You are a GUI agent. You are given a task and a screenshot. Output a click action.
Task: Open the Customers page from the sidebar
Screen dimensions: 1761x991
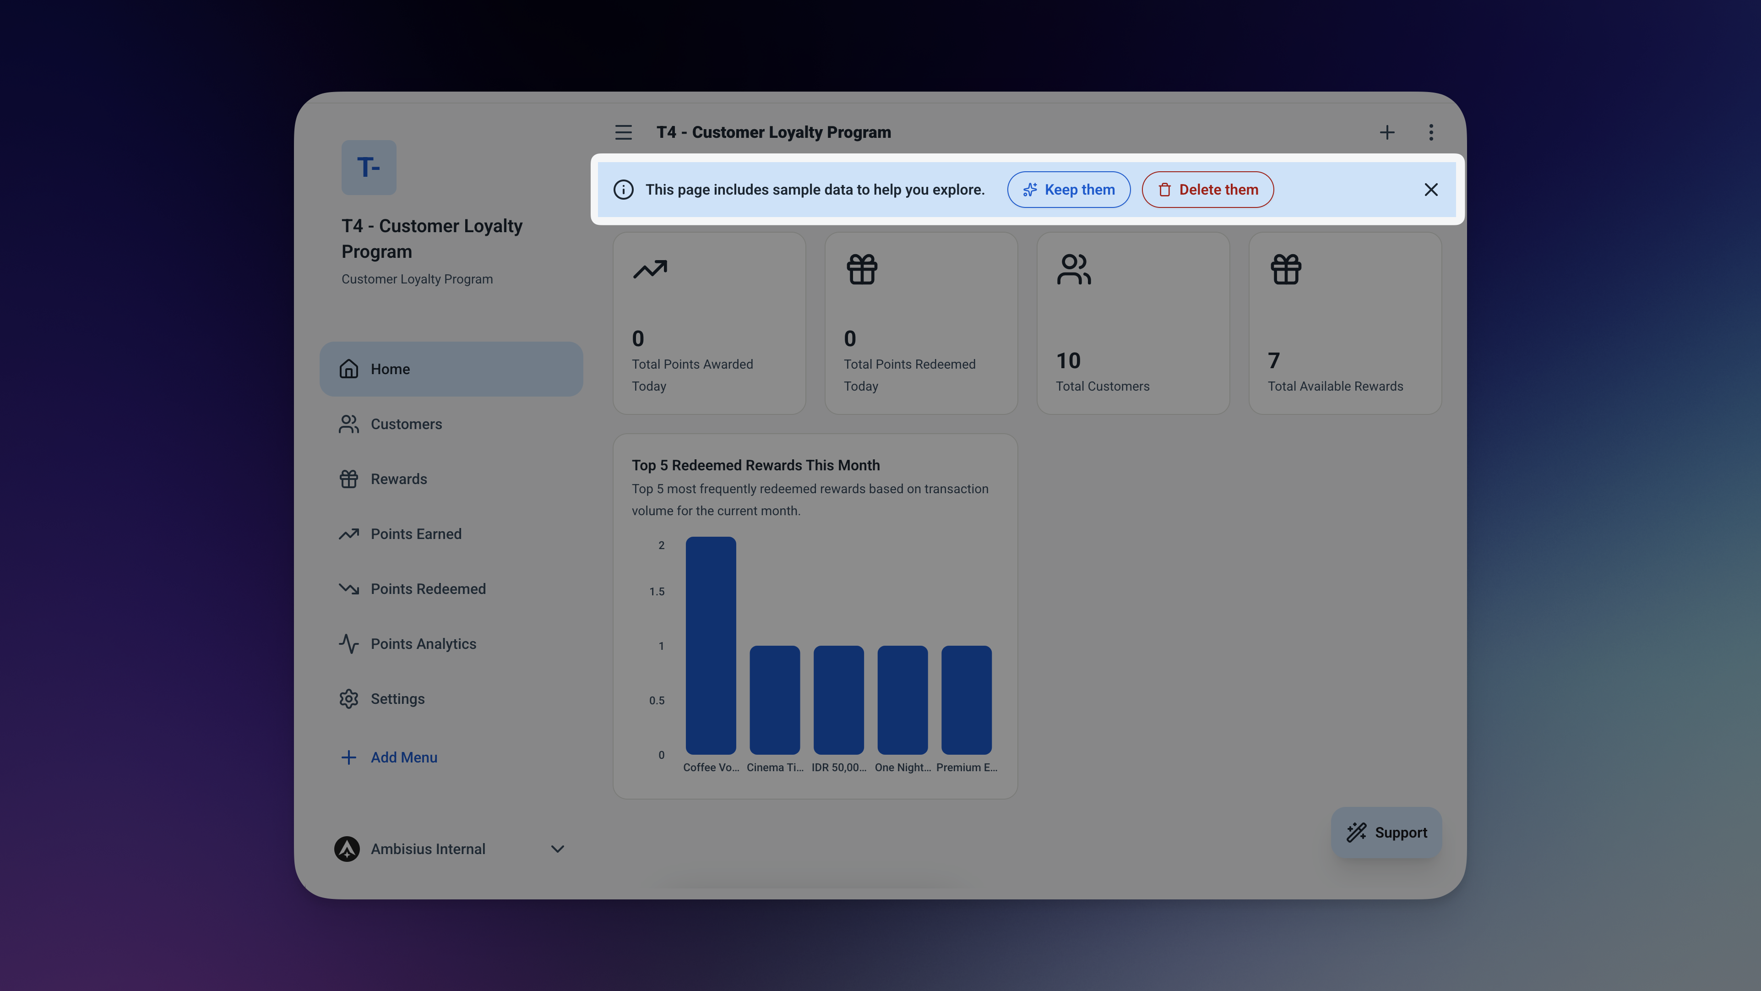coord(406,424)
